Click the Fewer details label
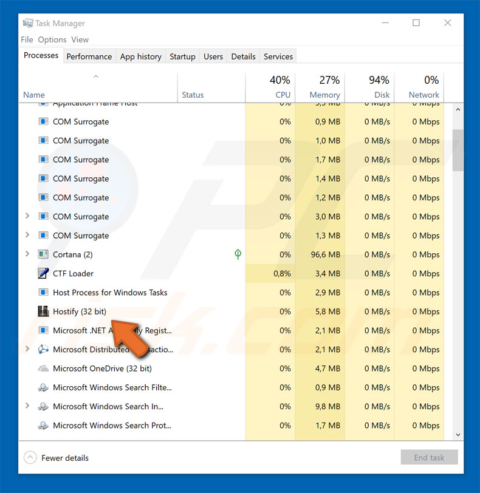The height and width of the screenshot is (493, 480). click(65, 458)
